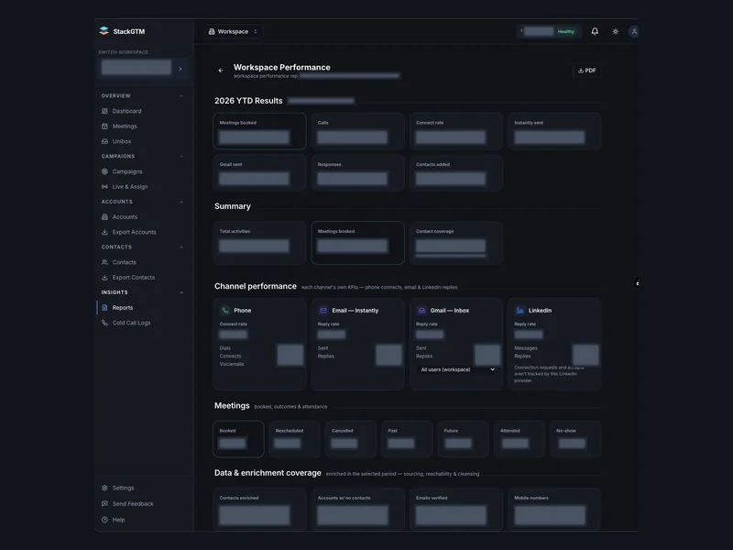Image resolution: width=733 pixels, height=550 pixels.
Task: Click the StackGTM logo icon
Action: click(104, 31)
